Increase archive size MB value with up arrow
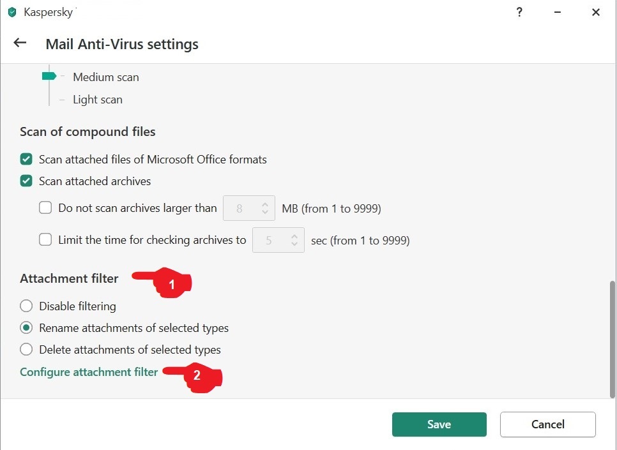Viewport: 617px width, 450px height. coord(265,204)
